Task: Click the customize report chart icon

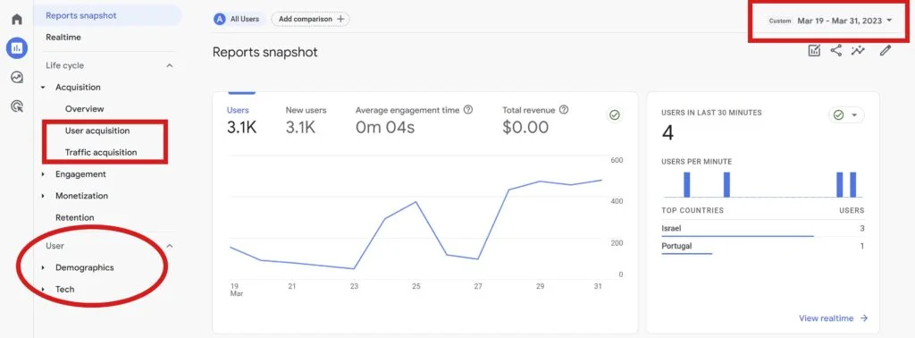Action: (814, 51)
